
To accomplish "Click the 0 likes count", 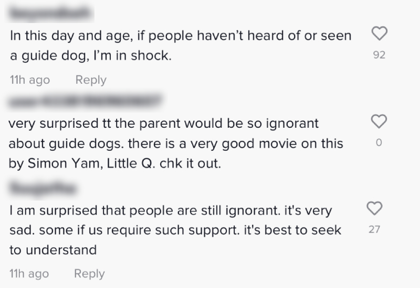I will point(379,142).
